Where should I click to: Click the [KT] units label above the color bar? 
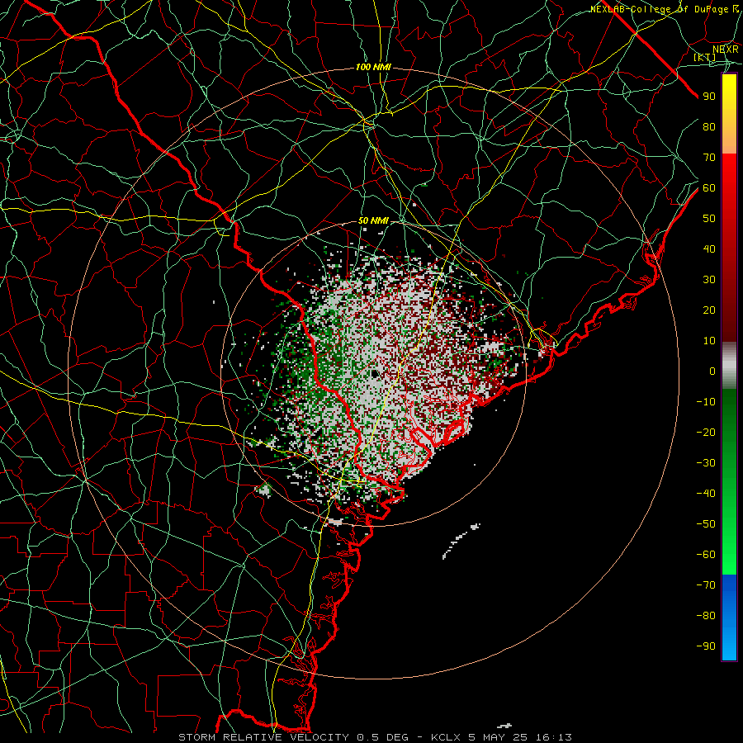pyautogui.click(x=705, y=57)
